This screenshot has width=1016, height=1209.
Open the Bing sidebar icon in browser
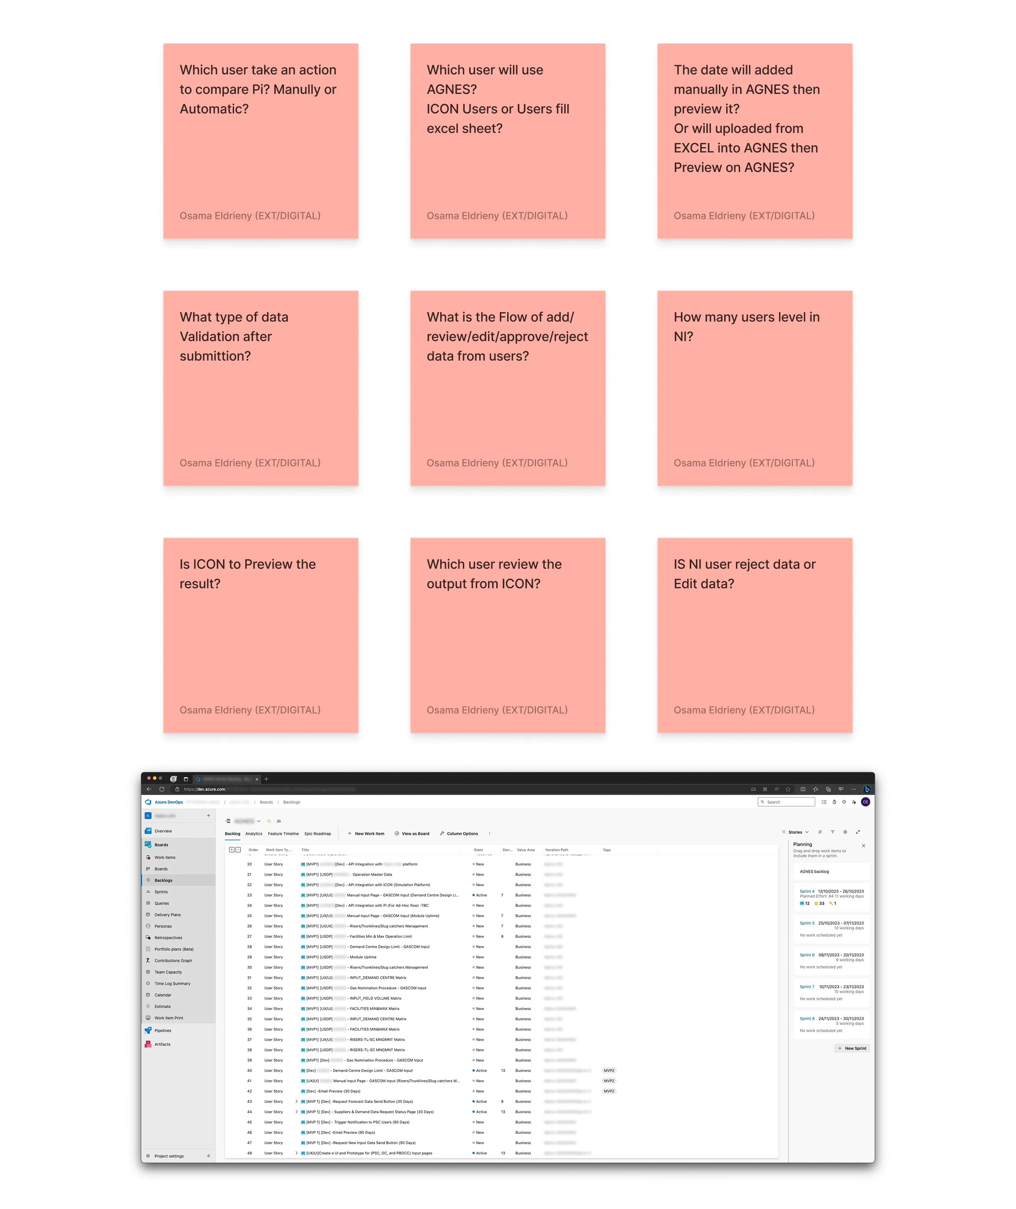point(867,790)
